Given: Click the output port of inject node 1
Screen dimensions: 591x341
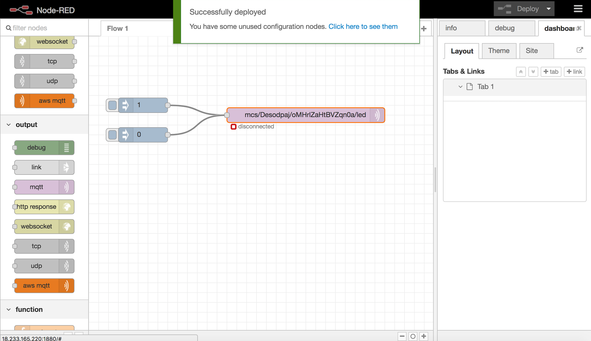Looking at the screenshot, I should (168, 105).
